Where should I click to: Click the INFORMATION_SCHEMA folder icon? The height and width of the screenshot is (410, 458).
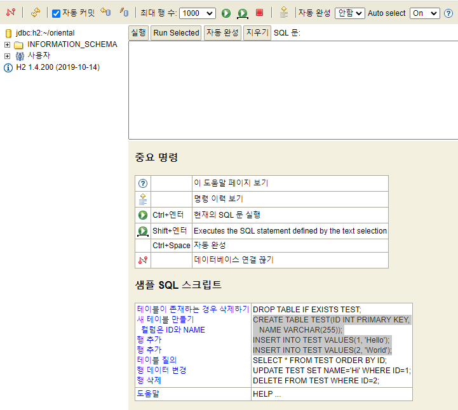pos(18,45)
